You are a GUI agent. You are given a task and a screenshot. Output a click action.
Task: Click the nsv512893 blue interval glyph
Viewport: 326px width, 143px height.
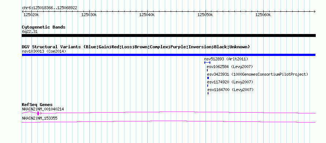point(207,63)
